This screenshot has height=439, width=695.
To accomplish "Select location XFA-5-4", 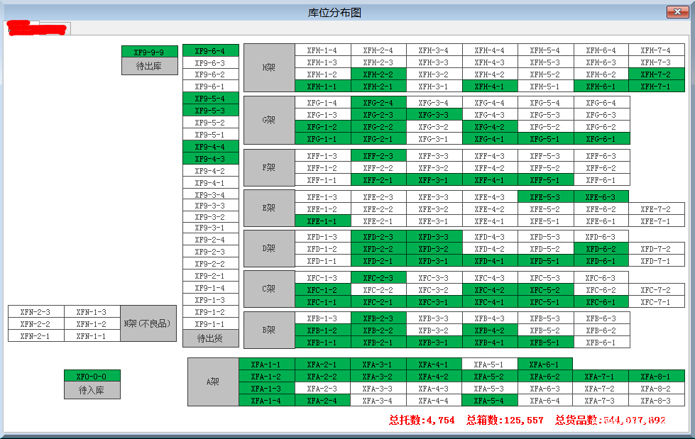I will [x=489, y=401].
